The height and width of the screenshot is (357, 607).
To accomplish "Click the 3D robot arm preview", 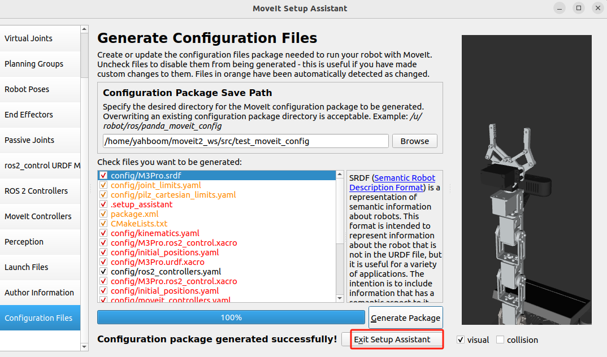I will click(527, 180).
